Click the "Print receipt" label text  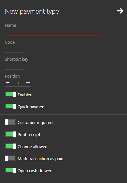(x=29, y=135)
